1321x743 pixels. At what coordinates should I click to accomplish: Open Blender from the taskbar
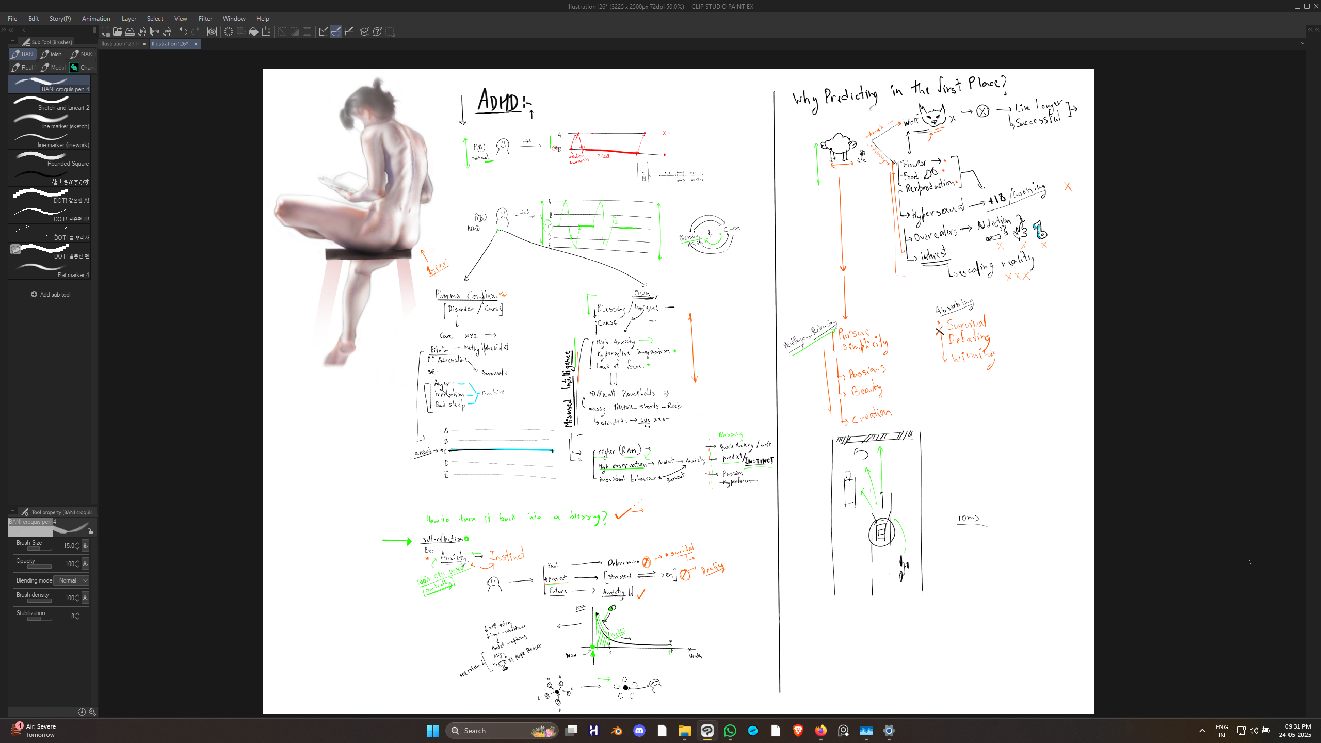click(617, 731)
